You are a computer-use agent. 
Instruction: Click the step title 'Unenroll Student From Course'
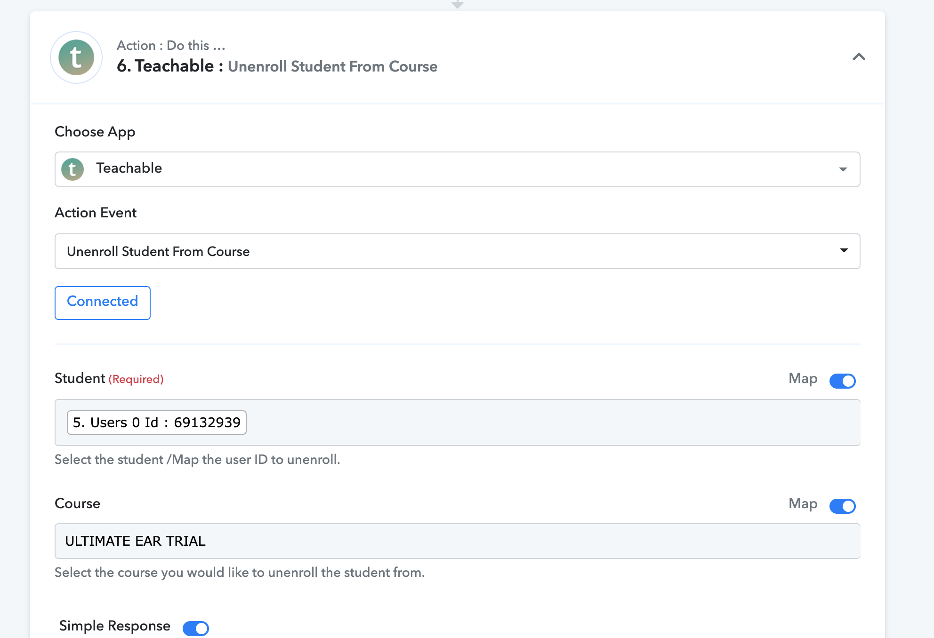333,66
